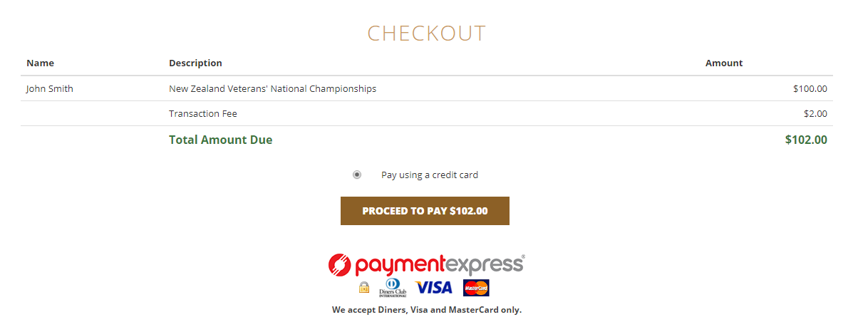Click the MasterCard logo
The image size is (853, 332).
pyautogui.click(x=476, y=287)
